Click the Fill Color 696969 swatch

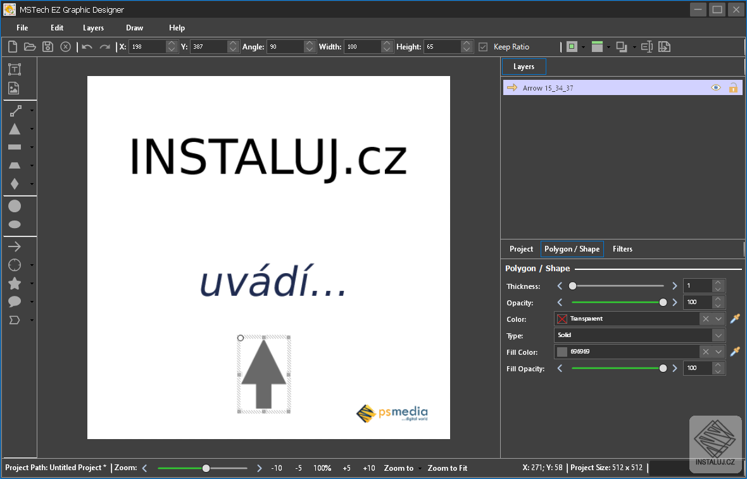point(562,352)
